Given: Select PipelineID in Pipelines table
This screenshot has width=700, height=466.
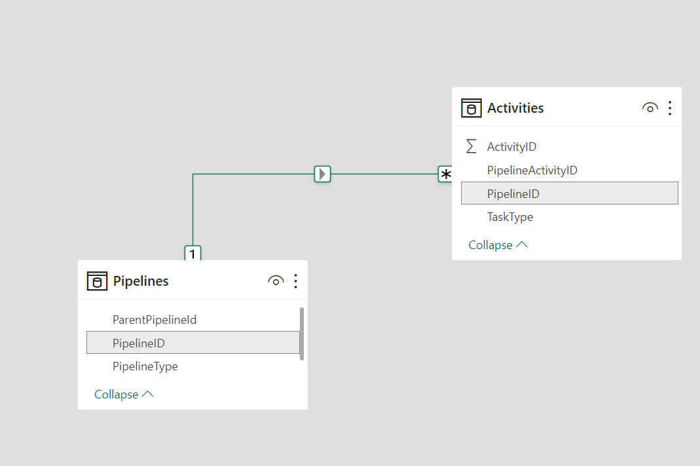Looking at the screenshot, I should [x=193, y=343].
